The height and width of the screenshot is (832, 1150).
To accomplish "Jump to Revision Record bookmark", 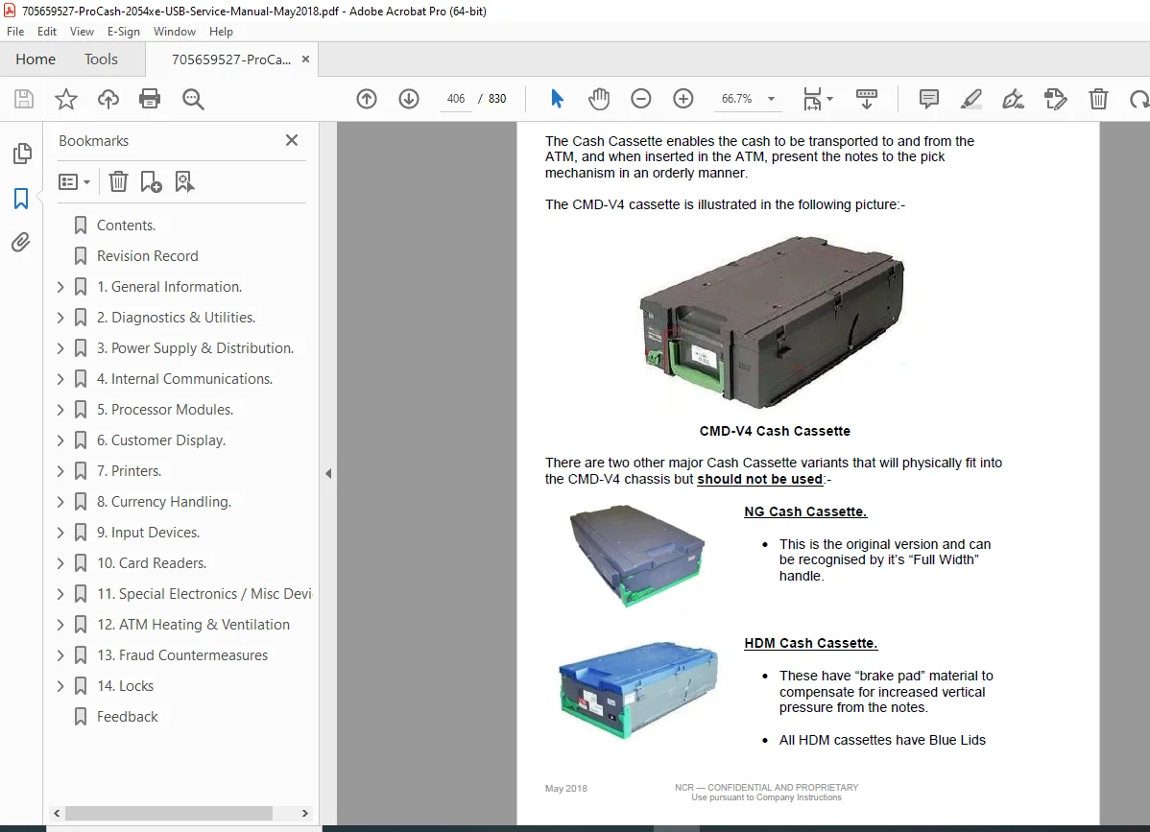I will pos(148,256).
